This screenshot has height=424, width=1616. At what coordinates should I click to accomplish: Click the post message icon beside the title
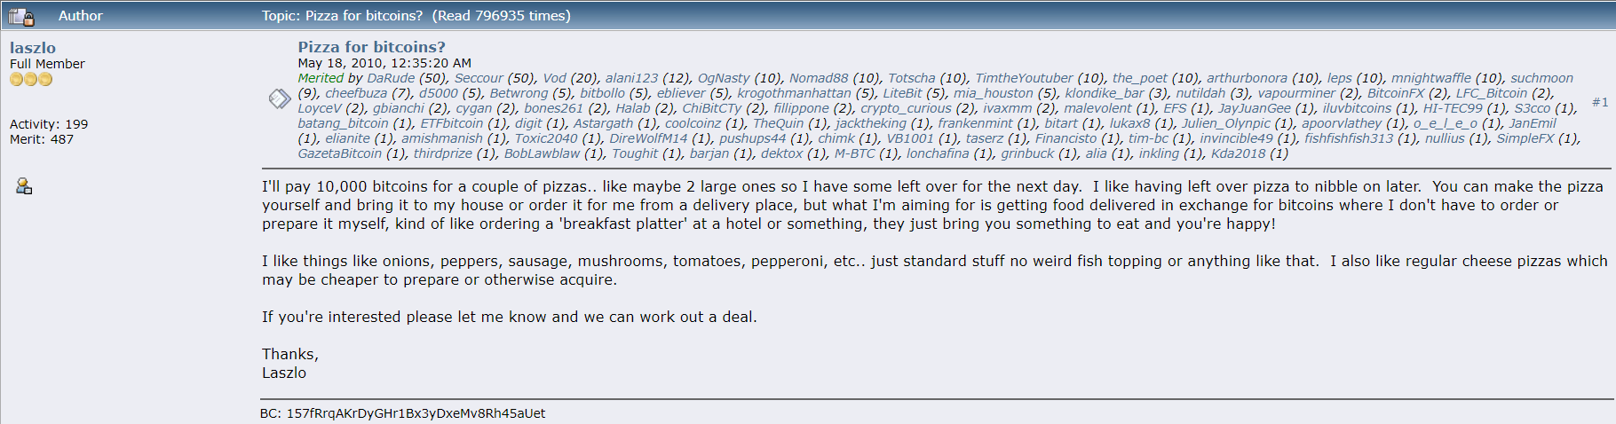[x=280, y=98]
